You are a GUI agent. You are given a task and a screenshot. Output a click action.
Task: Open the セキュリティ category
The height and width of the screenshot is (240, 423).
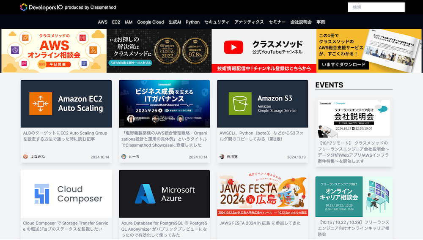(x=217, y=22)
